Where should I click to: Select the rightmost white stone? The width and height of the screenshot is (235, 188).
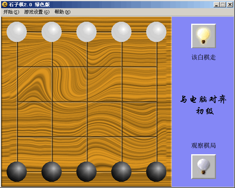point(156,32)
